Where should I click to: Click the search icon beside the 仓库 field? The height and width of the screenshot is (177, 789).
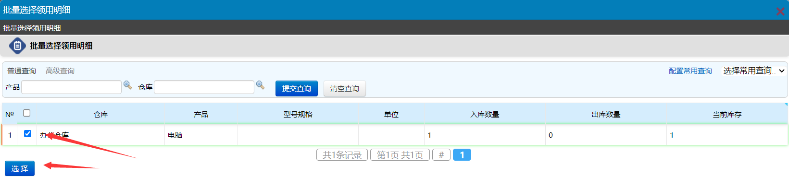pyautogui.click(x=260, y=85)
